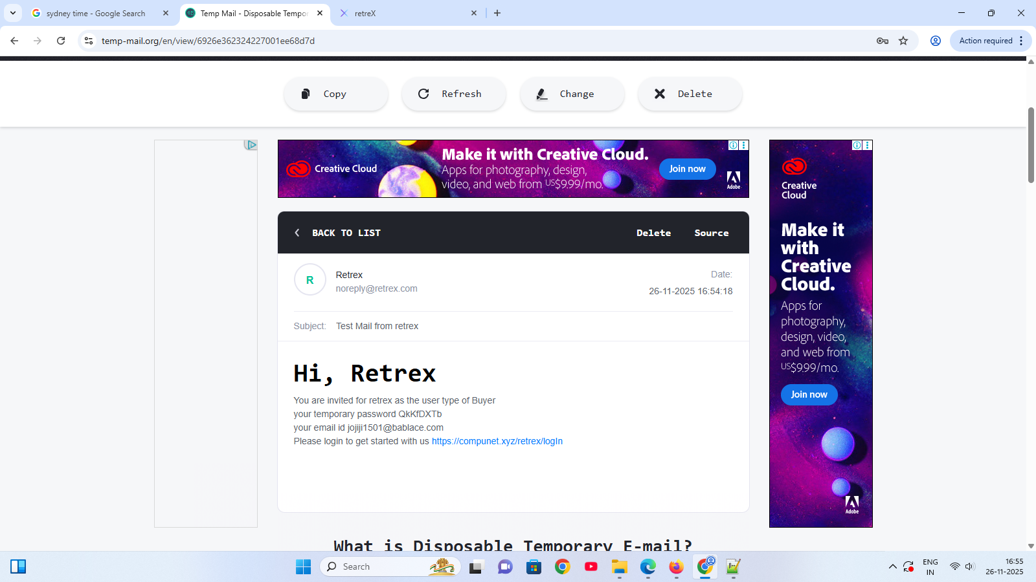Bookmark this page with the star icon
Screen dimensions: 1036x582
903,41
